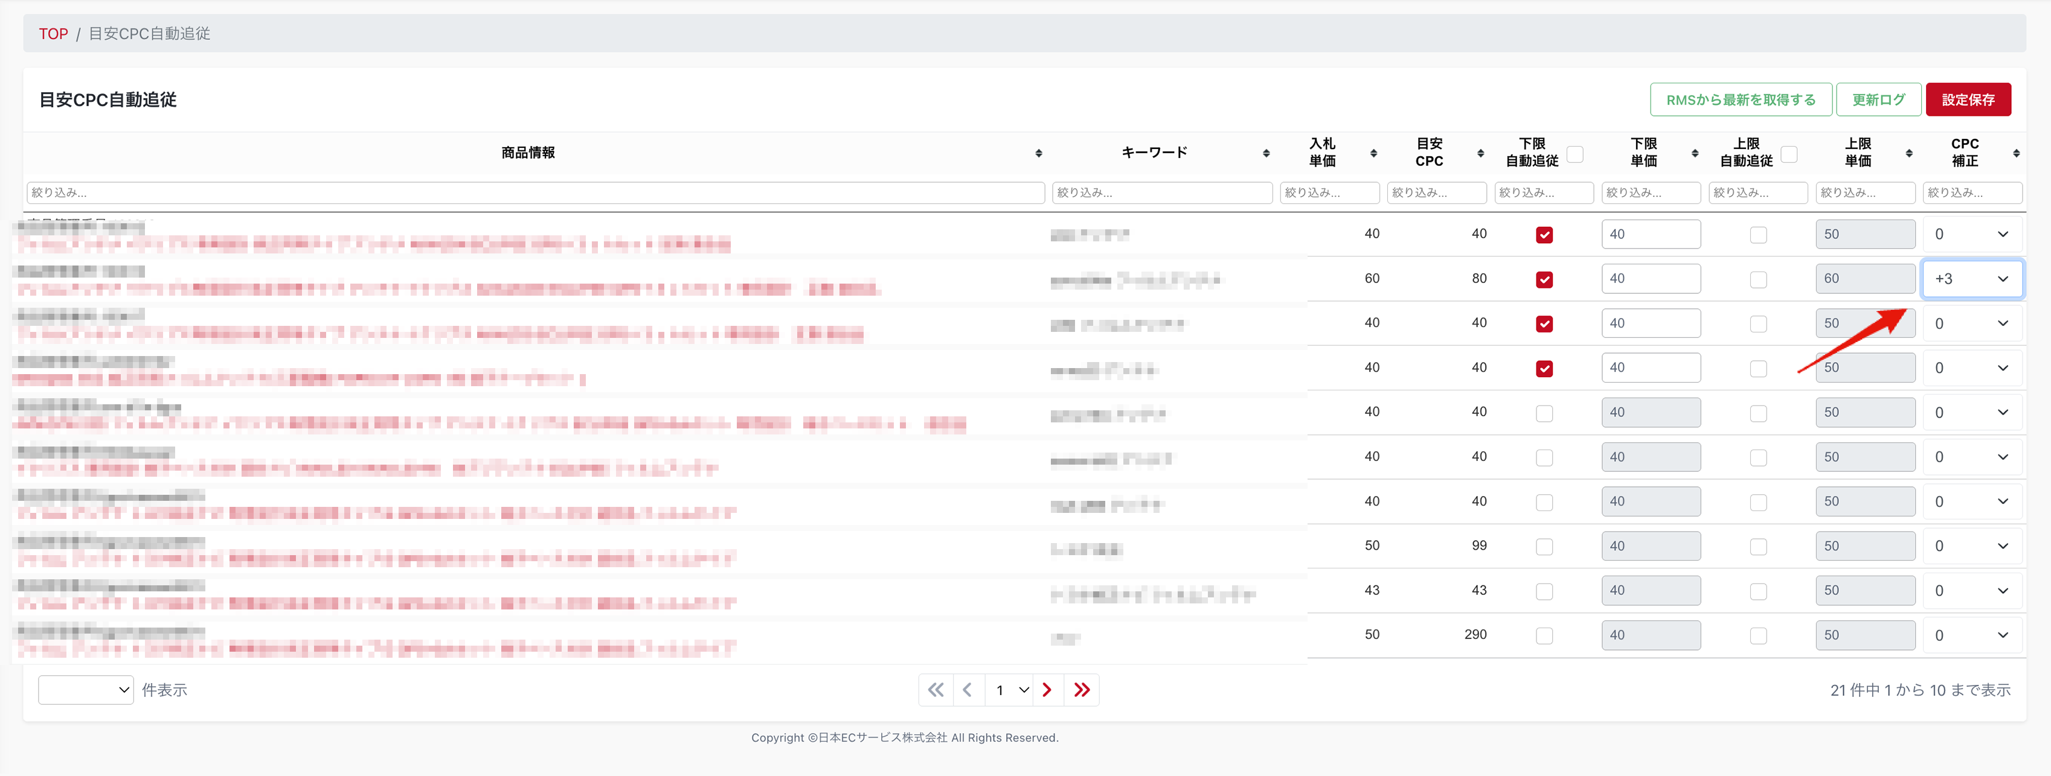Go to the first page with the double-left arrow
This screenshot has height=776, width=2051.
click(936, 690)
